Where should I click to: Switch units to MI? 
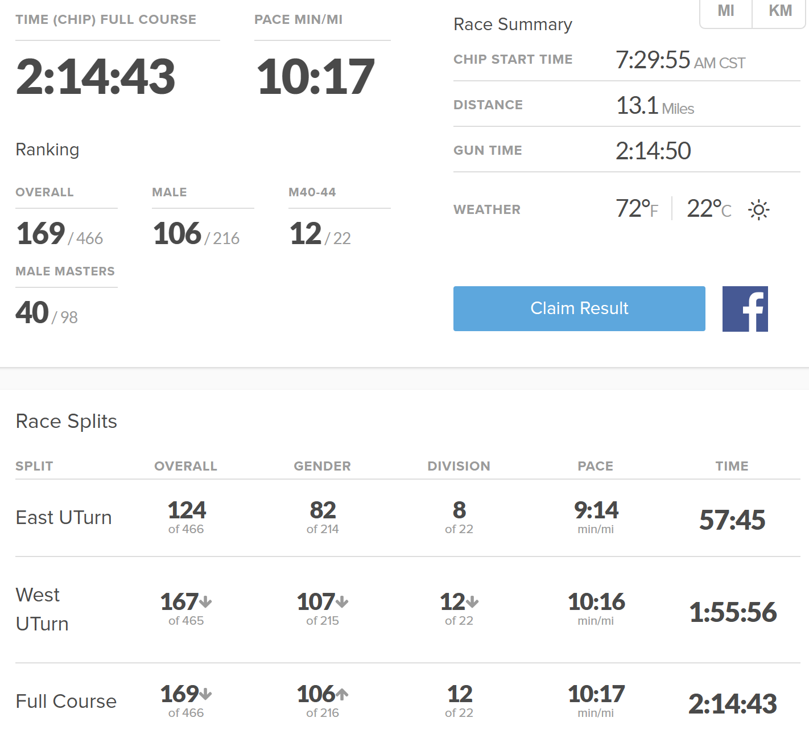pos(726,11)
